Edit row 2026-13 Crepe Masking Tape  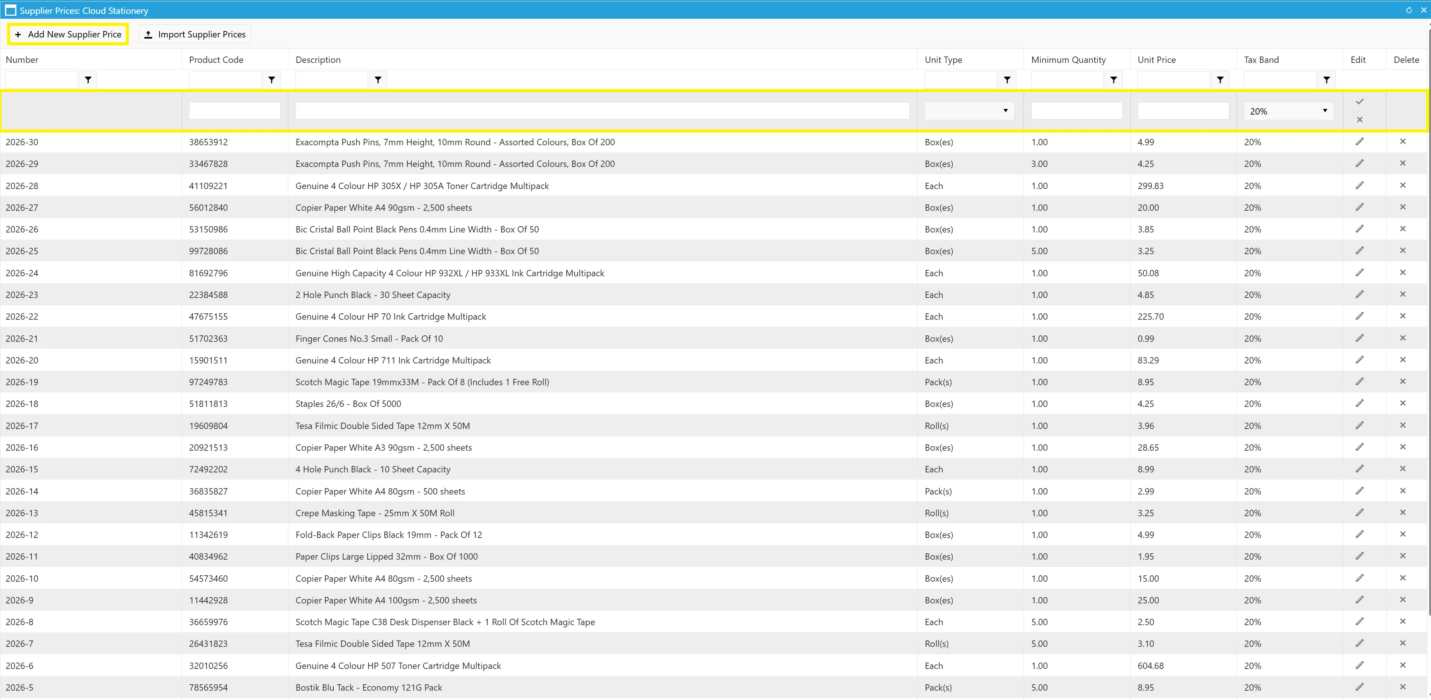(x=1359, y=512)
